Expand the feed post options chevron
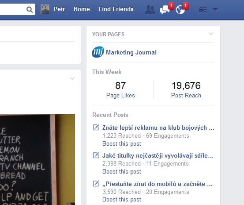 click(72, 78)
